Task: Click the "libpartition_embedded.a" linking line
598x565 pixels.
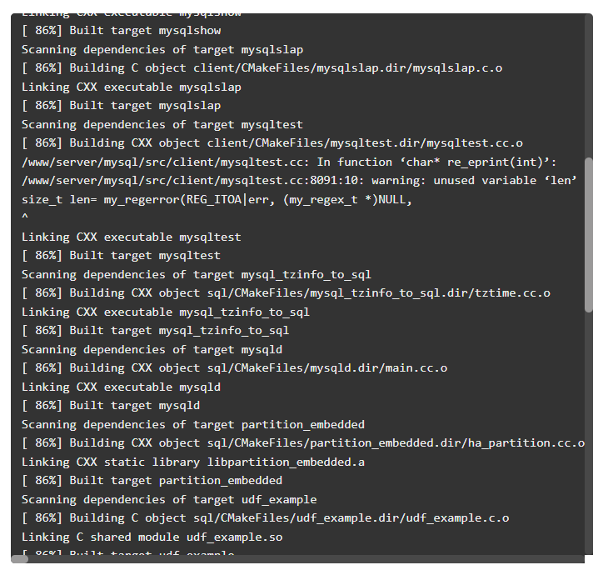Action: pos(193,462)
